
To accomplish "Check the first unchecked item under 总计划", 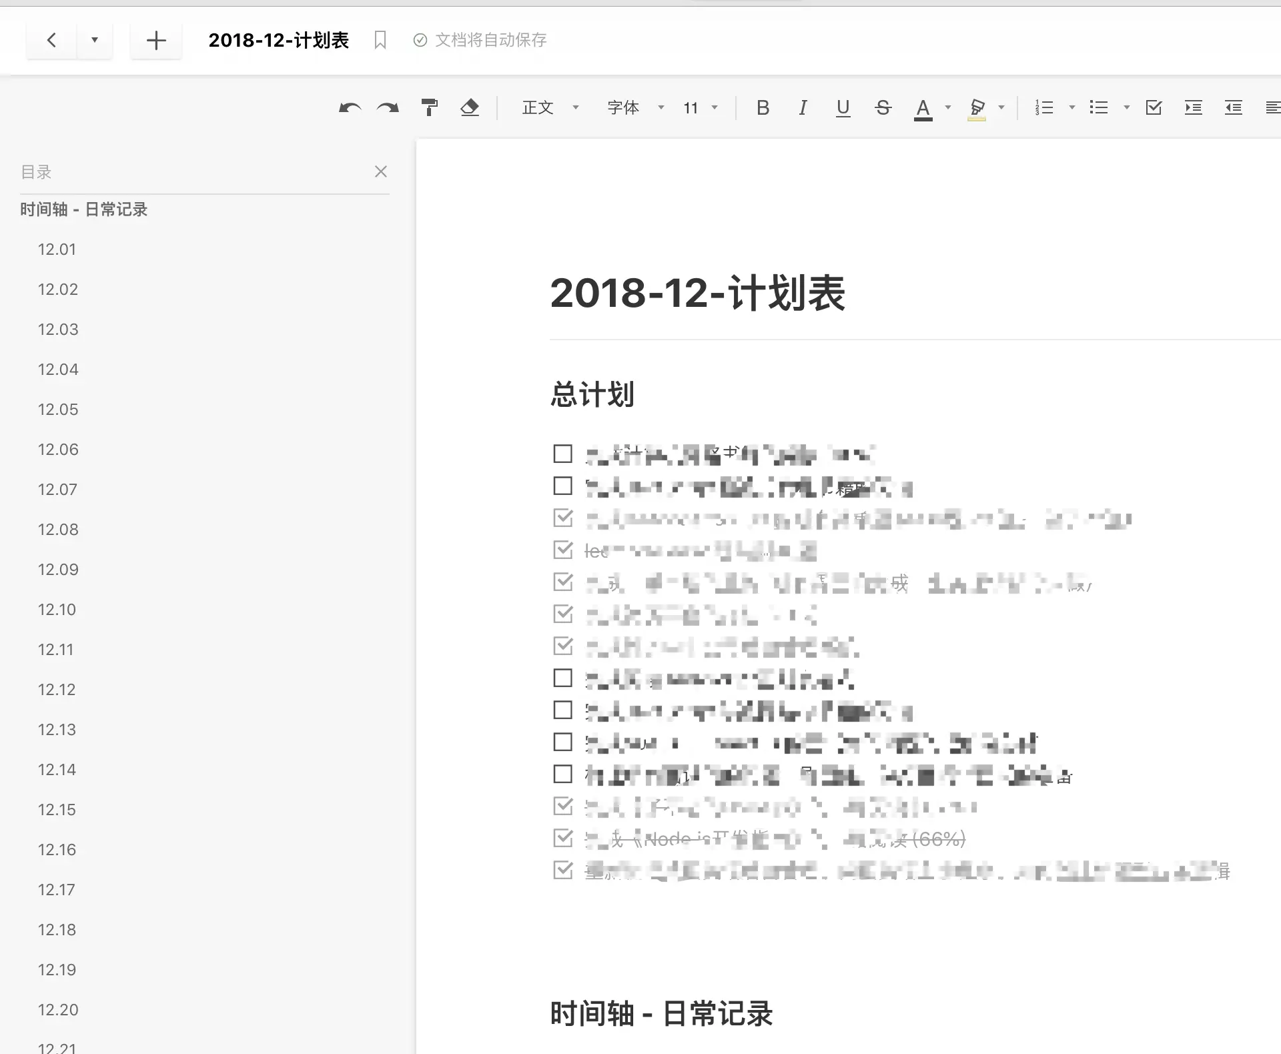I will coord(563,454).
